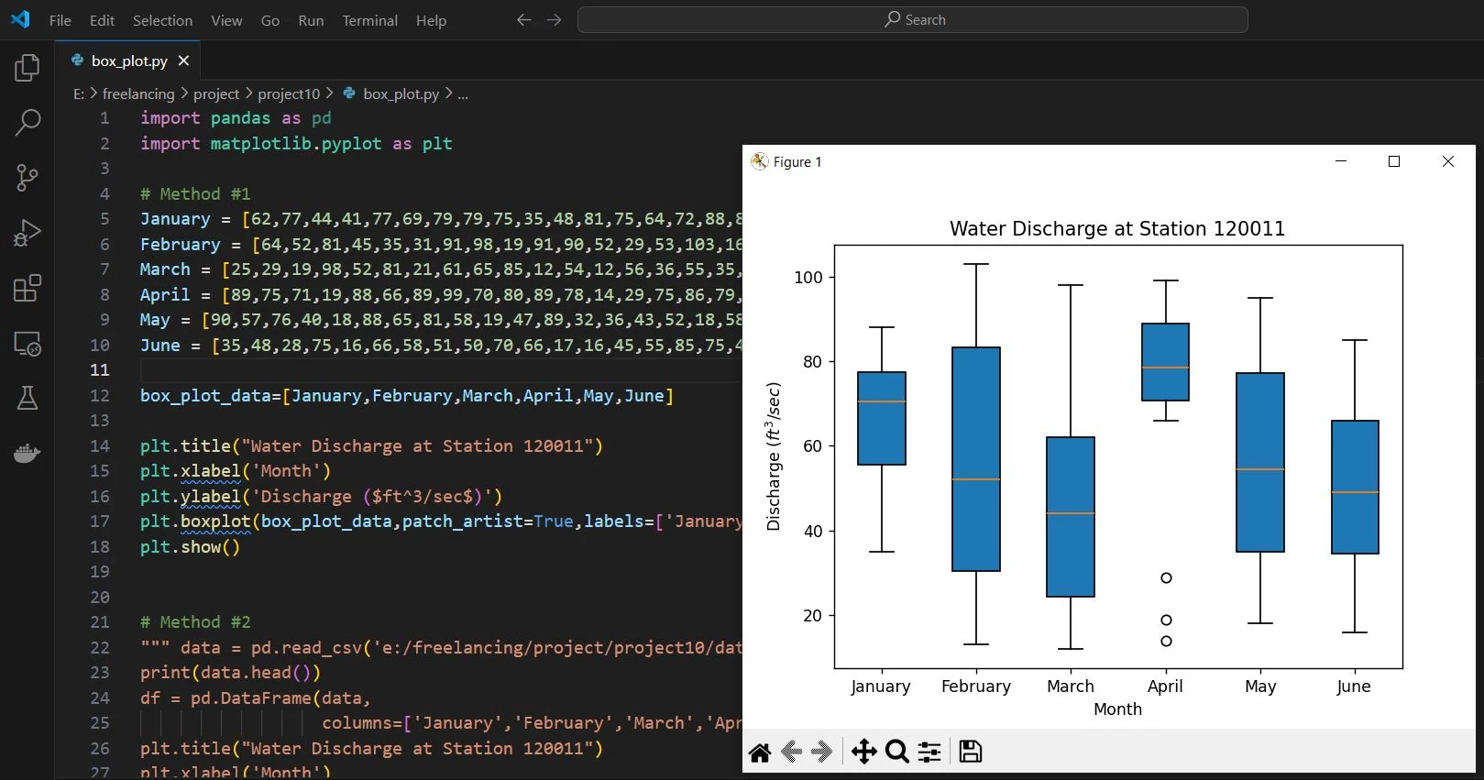Image resolution: width=1484 pixels, height=780 pixels.
Task: Reset plot view with Home icon
Action: pos(760,753)
